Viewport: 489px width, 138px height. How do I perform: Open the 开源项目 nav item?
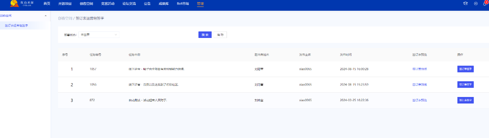[x=65, y=3]
